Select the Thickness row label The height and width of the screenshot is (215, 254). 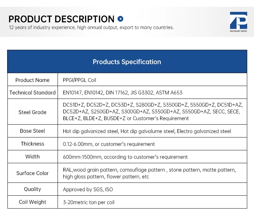click(33, 144)
